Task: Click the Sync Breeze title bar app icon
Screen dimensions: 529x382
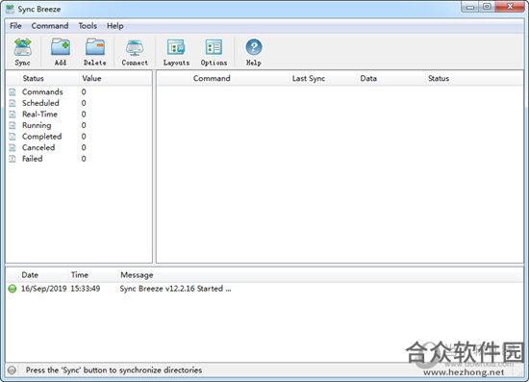Action: (11, 9)
